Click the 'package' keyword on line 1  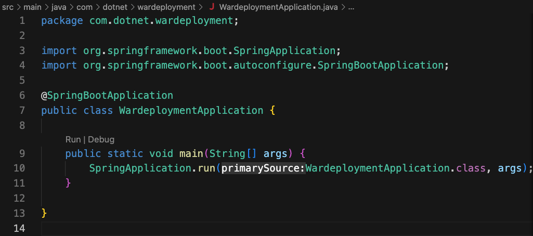click(x=62, y=21)
